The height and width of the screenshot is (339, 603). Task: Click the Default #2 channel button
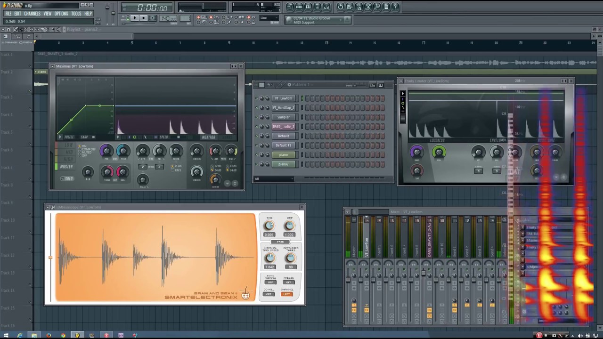click(283, 145)
